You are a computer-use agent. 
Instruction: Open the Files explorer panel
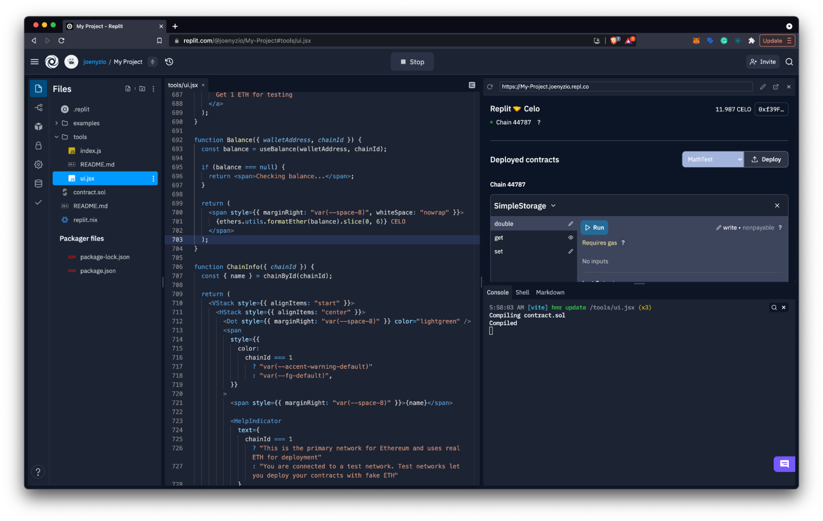pos(38,88)
